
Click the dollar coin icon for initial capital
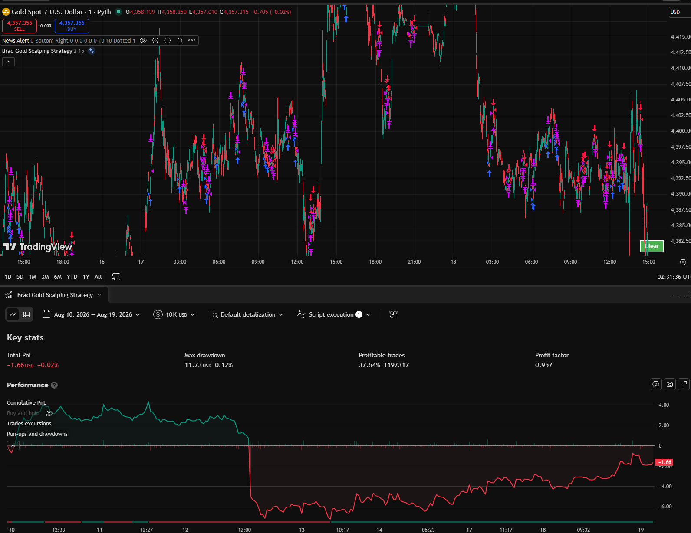tap(158, 314)
